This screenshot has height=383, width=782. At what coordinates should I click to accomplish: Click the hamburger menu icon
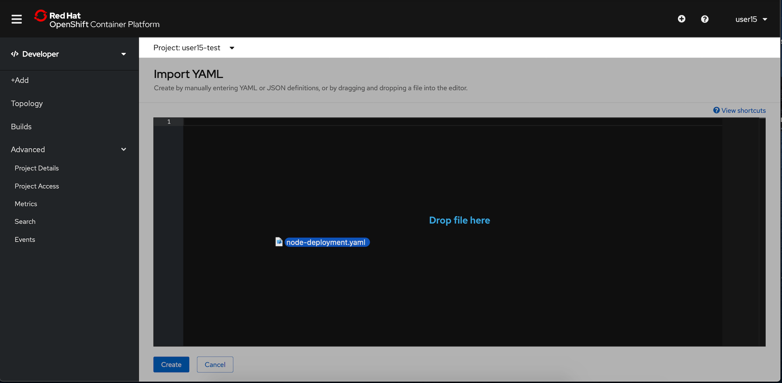tap(16, 19)
